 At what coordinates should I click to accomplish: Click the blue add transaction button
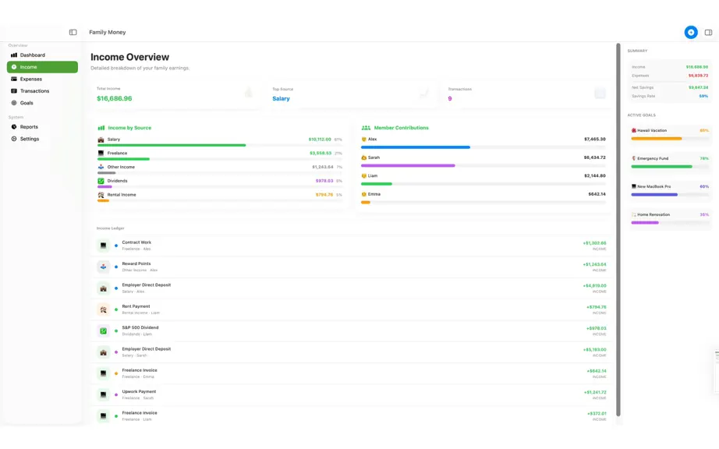coord(691,32)
